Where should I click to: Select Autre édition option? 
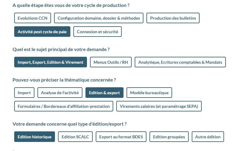(x=208, y=137)
